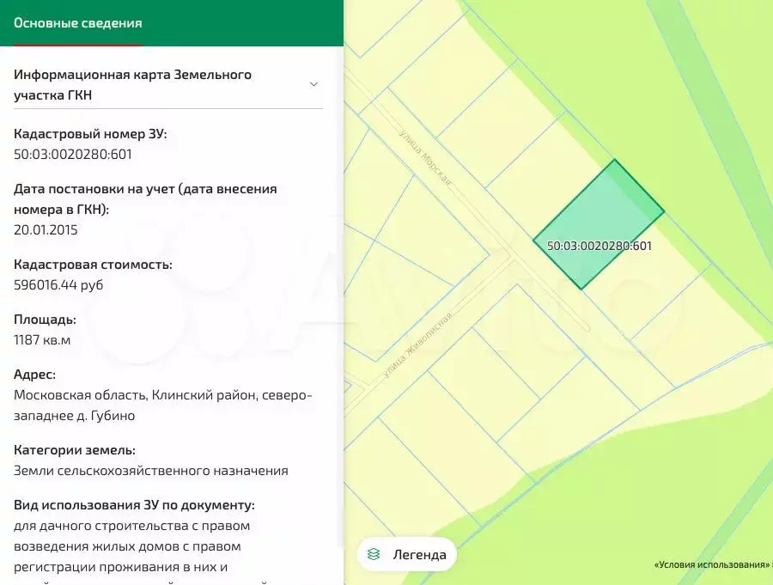Click the layers icon in Легенда button

pos(374,554)
